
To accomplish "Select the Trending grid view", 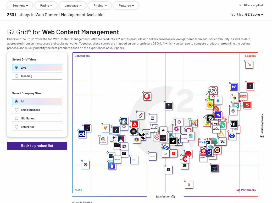I will point(37,76).
